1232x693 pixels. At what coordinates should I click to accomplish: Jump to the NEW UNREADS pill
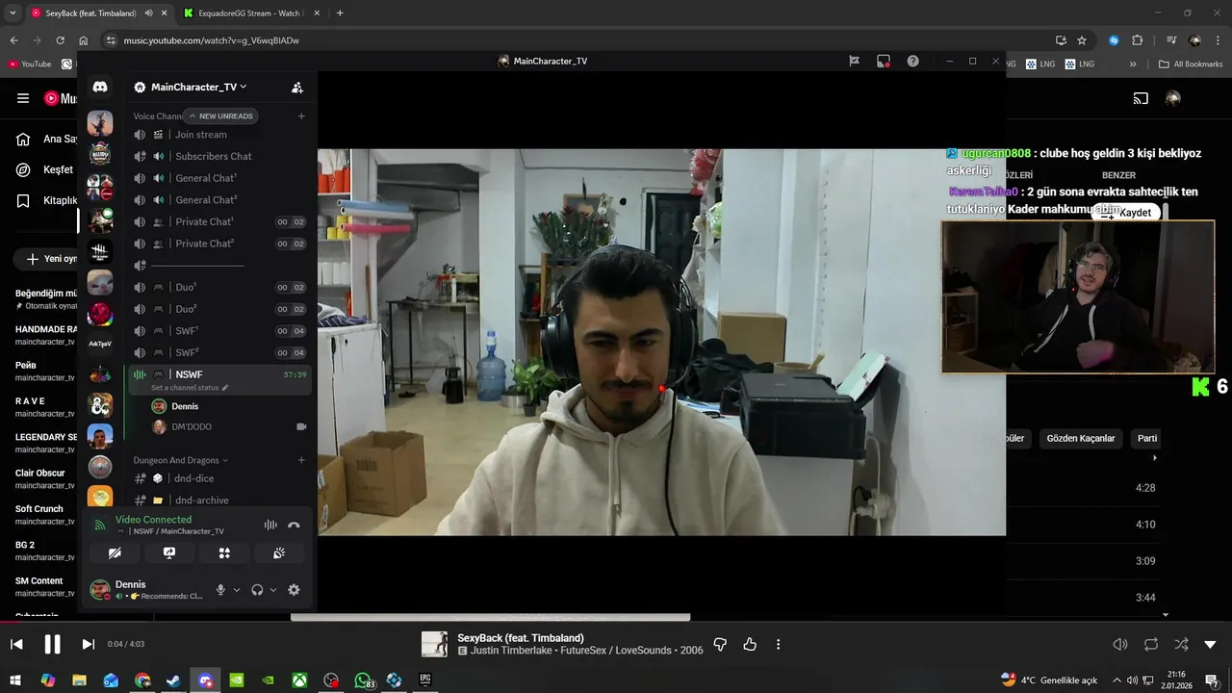[x=220, y=116]
